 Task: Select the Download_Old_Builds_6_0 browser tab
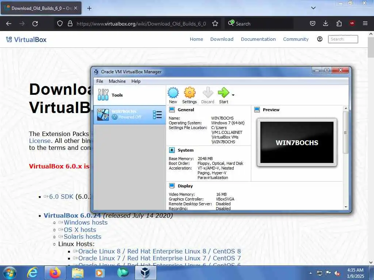[41, 8]
